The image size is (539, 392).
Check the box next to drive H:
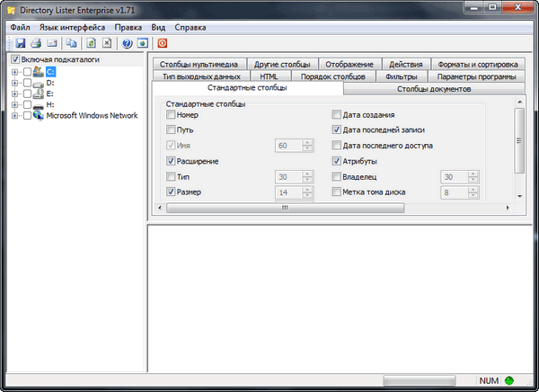[x=27, y=104]
